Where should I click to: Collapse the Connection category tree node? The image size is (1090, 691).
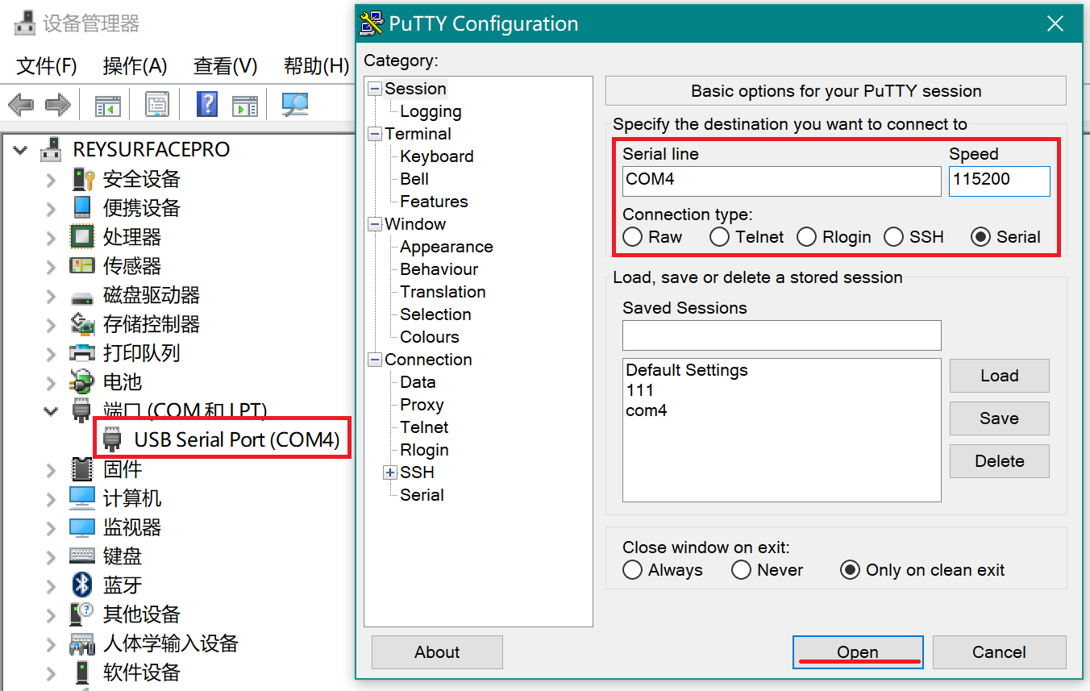pyautogui.click(x=375, y=360)
